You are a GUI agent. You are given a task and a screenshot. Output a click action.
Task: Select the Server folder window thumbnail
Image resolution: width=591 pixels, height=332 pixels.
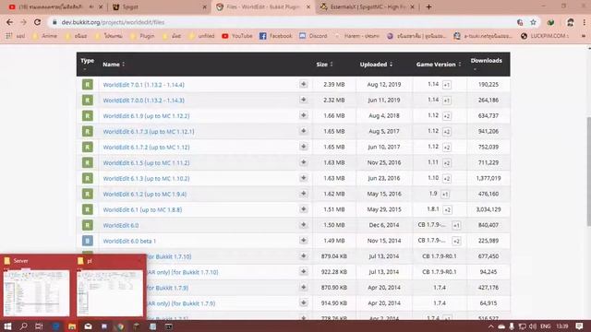36,293
